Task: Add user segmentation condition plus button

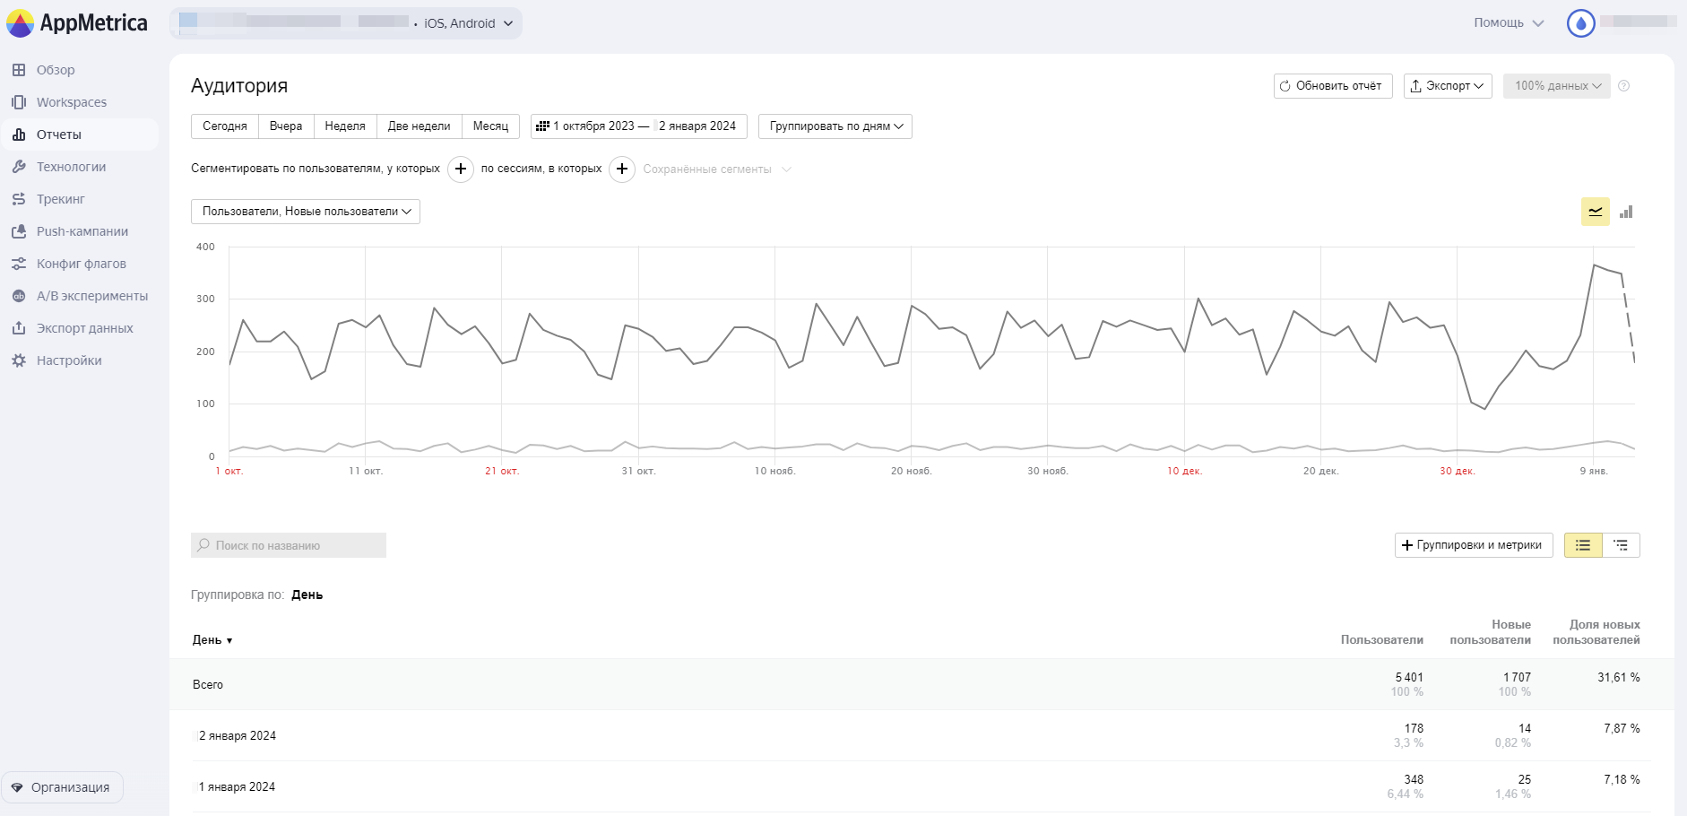Action: coord(461,169)
